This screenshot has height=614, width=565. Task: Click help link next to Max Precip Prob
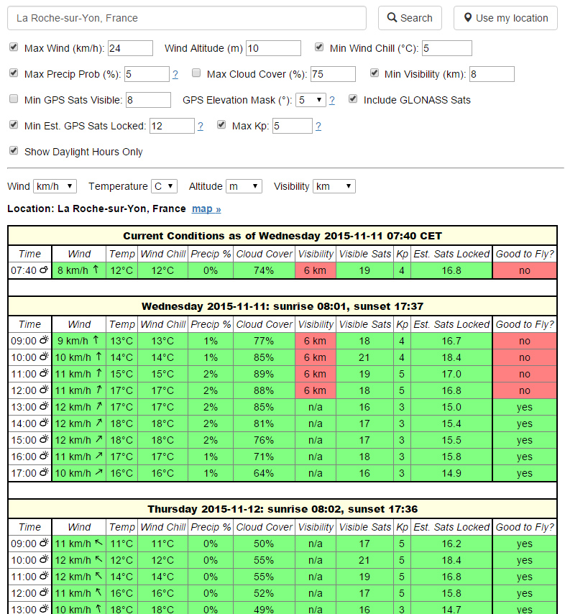pos(175,74)
